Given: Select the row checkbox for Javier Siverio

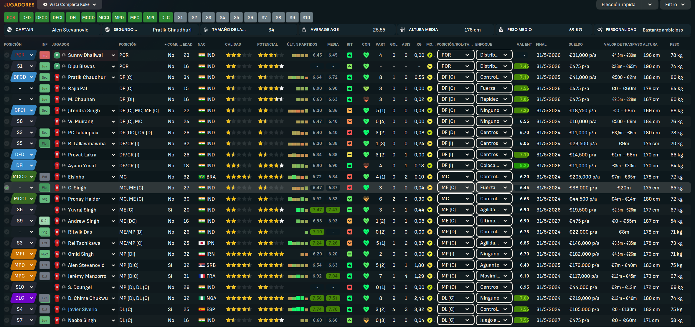Looking at the screenshot, I should 7,309.
